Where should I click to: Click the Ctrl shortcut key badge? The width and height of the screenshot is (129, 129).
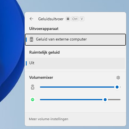click(75, 19)
